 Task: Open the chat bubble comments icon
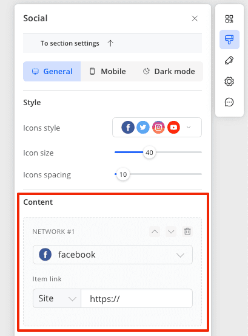pos(229,102)
